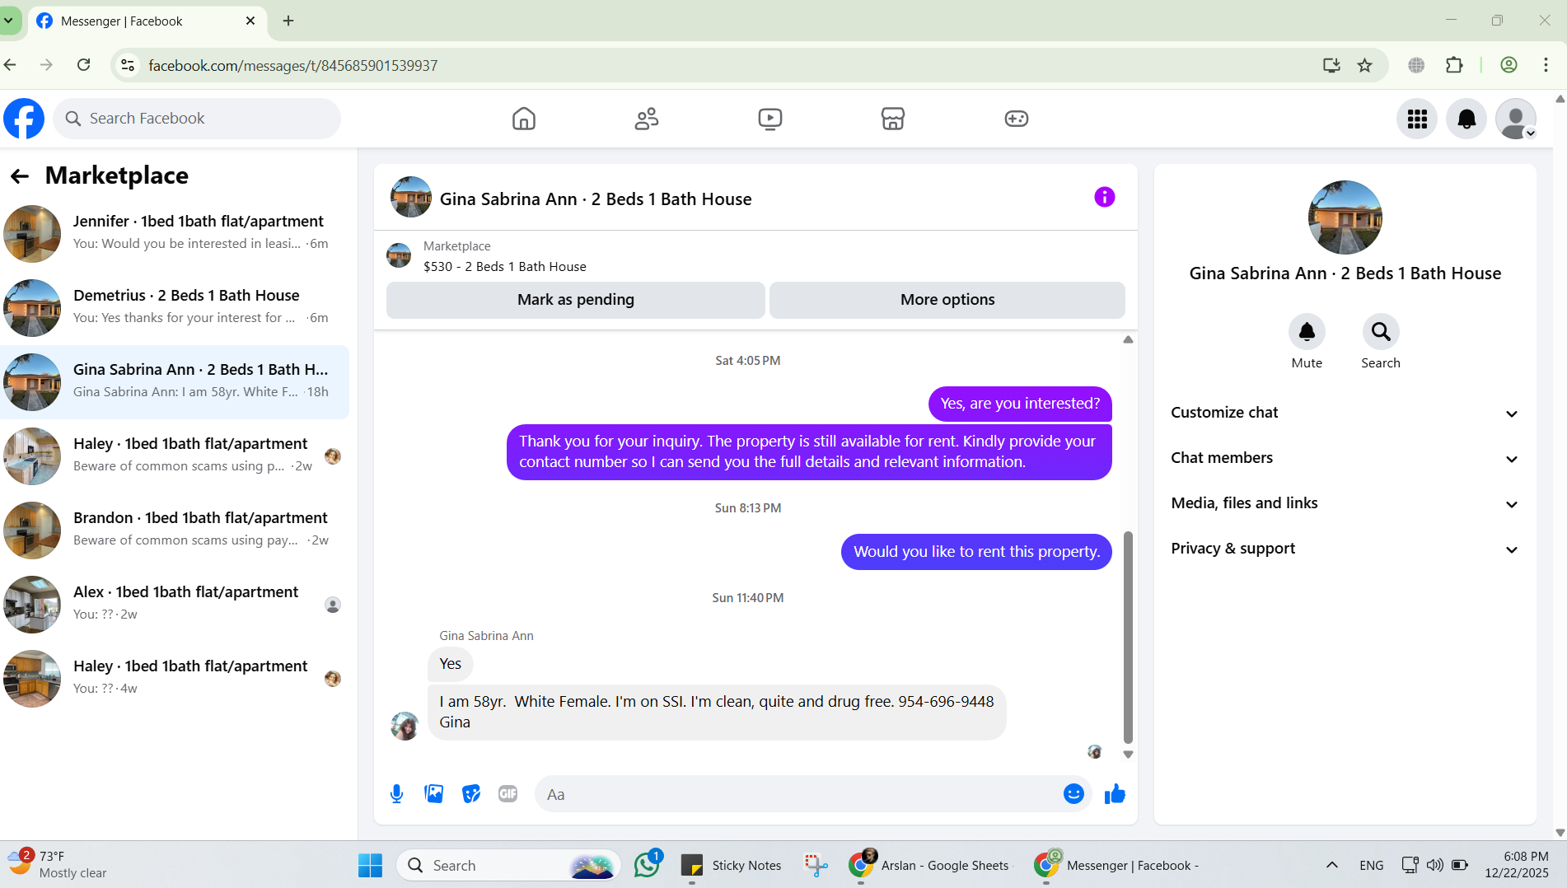Switch to Arslan - Google Sheets window
This screenshot has height=888, width=1567.
pos(929,865)
